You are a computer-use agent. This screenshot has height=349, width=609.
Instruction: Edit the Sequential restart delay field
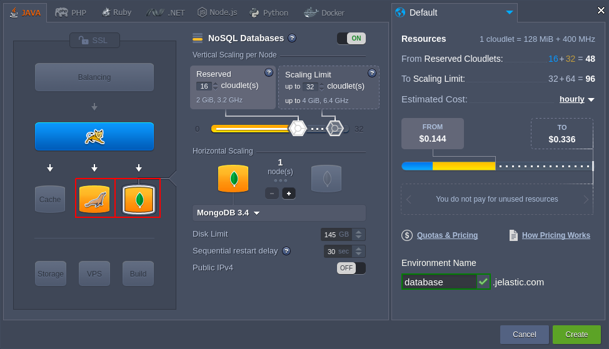point(338,251)
